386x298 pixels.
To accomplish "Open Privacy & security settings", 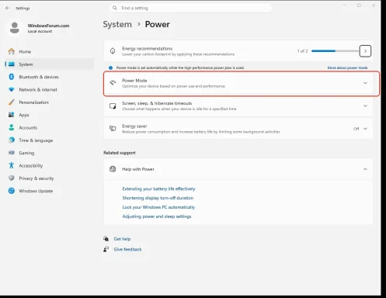I will pos(49,178).
